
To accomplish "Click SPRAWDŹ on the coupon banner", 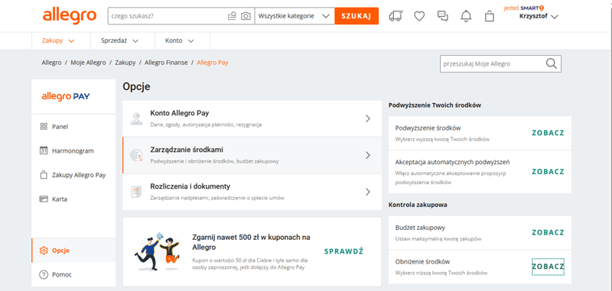I will pos(343,251).
